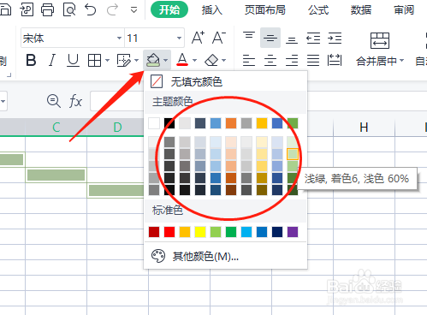Pick standard yellow color swatch

click(x=200, y=232)
